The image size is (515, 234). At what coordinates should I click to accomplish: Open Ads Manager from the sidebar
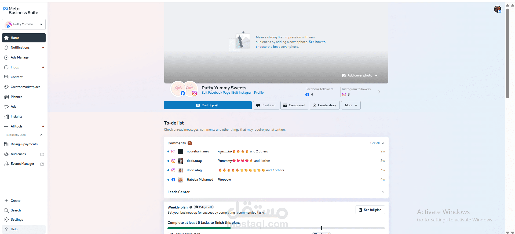[24, 57]
